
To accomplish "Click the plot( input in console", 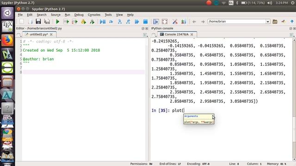I will [x=178, y=111].
